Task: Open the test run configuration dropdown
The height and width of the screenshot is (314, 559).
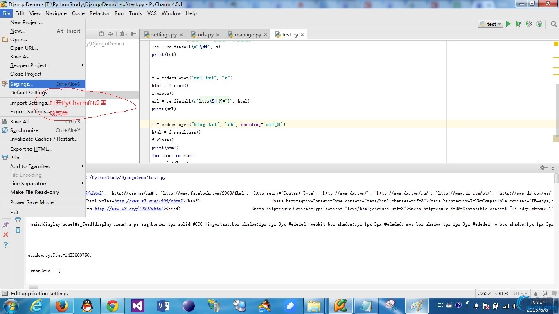Action: click(490, 24)
